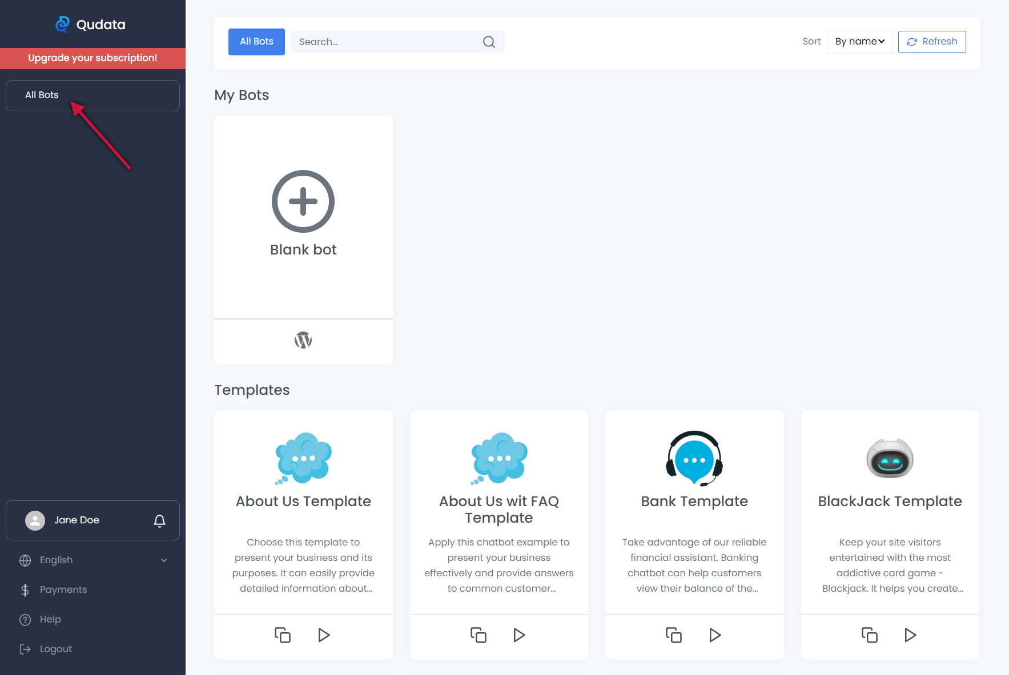Open Payments from the sidebar
Screen dimensions: 1009x675
(63, 590)
